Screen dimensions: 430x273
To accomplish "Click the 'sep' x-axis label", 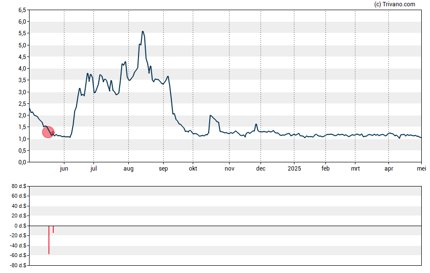I will [x=163, y=169].
